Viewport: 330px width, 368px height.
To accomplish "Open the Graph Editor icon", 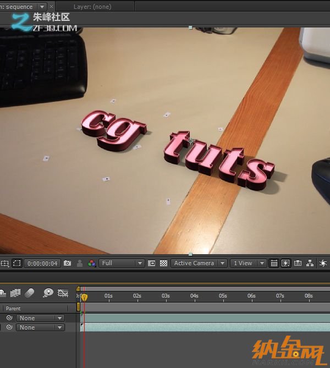I will click(x=63, y=293).
